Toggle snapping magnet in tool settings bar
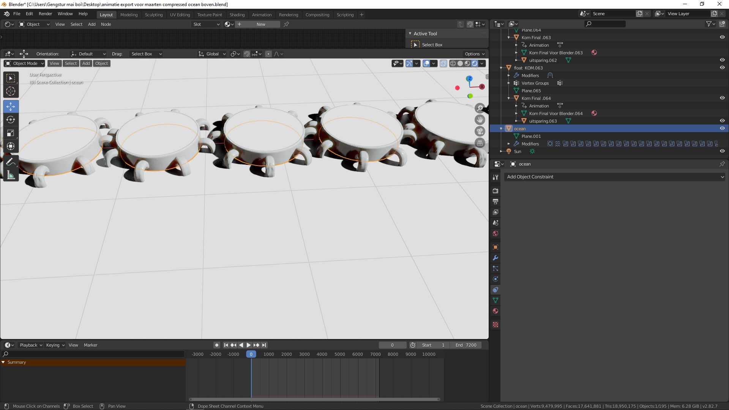The height and width of the screenshot is (410, 729). pos(247,54)
